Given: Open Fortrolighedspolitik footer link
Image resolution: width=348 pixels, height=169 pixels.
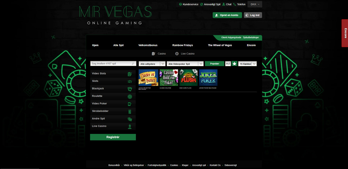Looking at the screenshot, I should point(157,165).
